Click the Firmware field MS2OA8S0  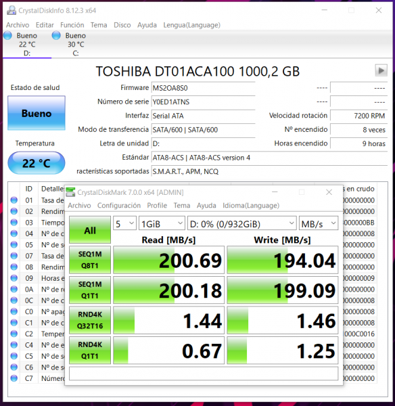pyautogui.click(x=203, y=88)
